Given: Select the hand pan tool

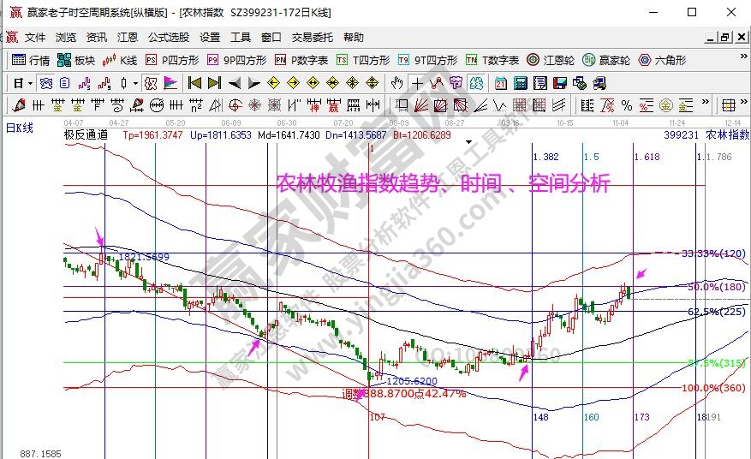Looking at the screenshot, I should (396, 83).
